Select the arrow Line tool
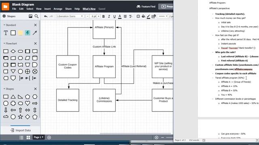 pyautogui.click(x=35, y=33)
